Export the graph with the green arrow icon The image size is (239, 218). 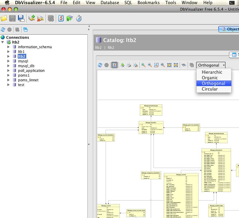click(x=122, y=65)
